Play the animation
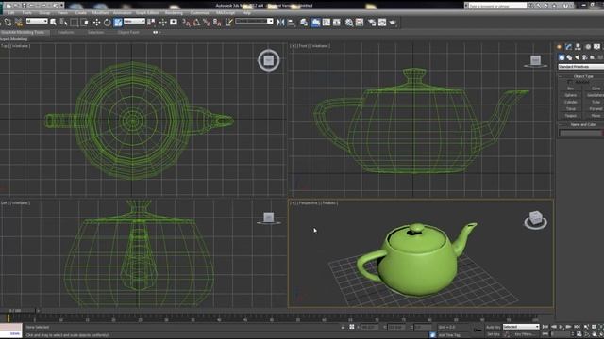The height and width of the screenshot is (339, 604). click(x=561, y=327)
